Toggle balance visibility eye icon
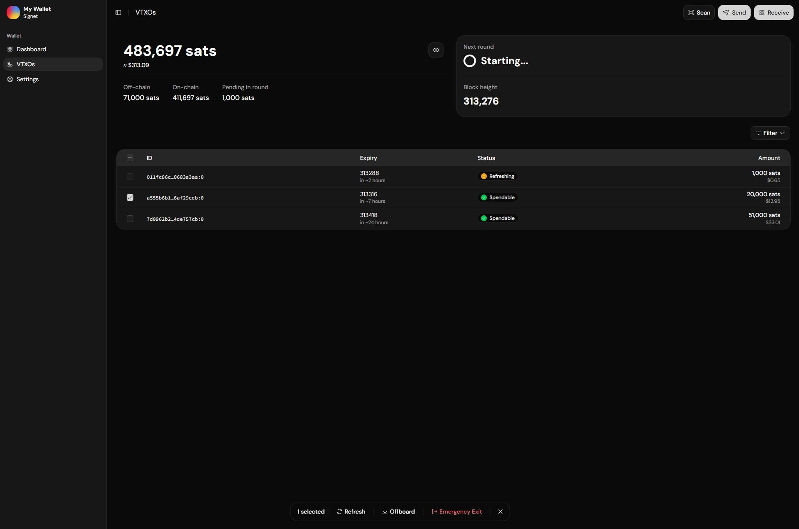The image size is (799, 529). 436,50
